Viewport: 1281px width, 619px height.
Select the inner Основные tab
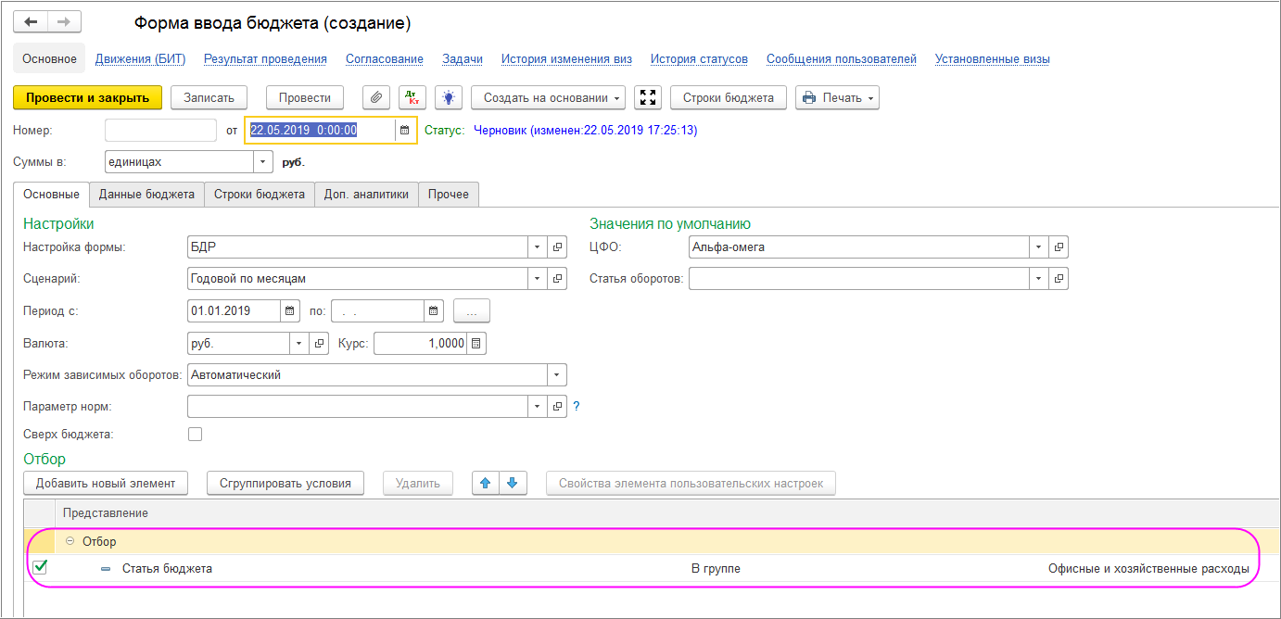coord(51,195)
